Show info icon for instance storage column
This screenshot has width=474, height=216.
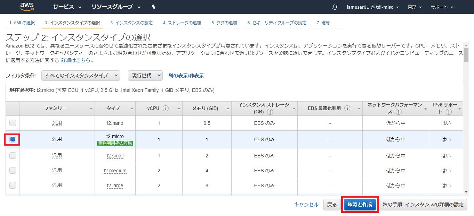270,112
